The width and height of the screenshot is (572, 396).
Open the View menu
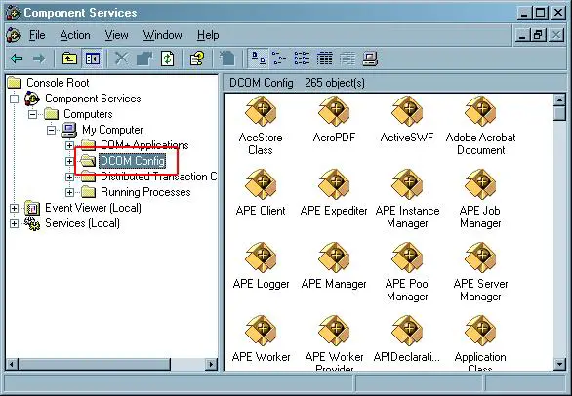(116, 35)
